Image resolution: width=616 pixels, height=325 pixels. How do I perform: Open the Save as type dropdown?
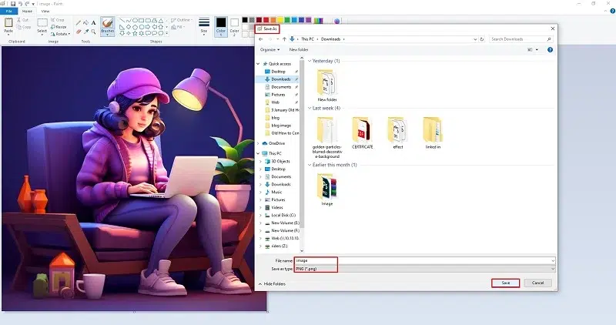(425, 269)
